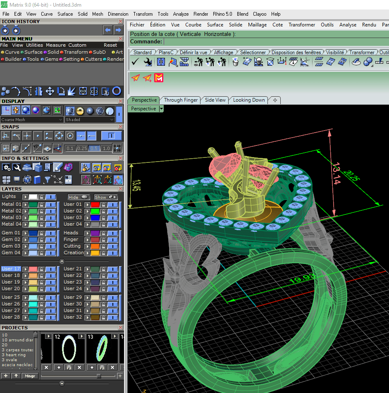Click the notepad with pencil icon
Screen dimensions: 389x393
click(57, 167)
